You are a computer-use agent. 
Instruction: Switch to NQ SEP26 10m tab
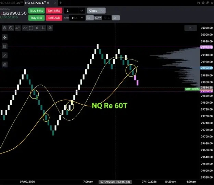[x=11, y=3]
